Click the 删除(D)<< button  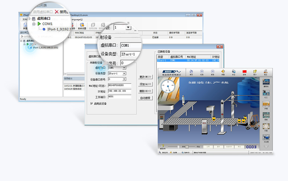click(x=145, y=91)
